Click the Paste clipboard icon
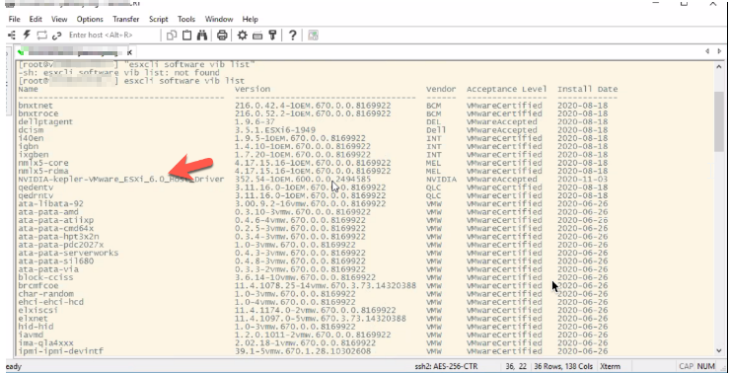 tap(186, 35)
